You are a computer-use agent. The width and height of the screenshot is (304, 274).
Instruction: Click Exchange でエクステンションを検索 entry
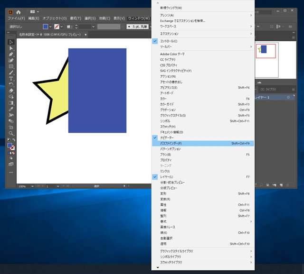tap(203, 21)
